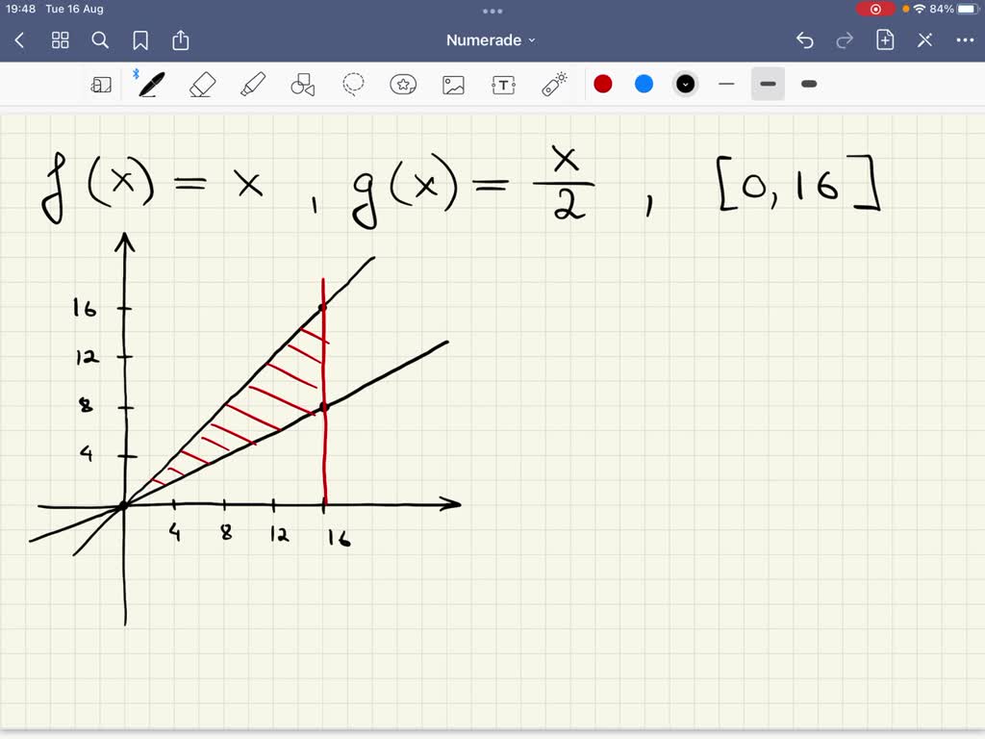The image size is (985, 739).
Task: Activate the Laser pointer tool
Action: tap(555, 84)
